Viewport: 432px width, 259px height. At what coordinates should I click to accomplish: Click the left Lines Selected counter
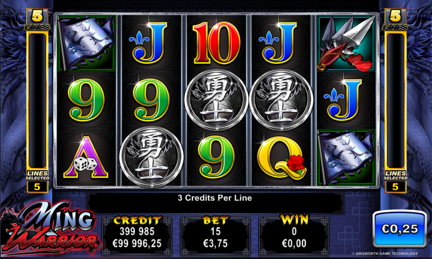coord(37,182)
